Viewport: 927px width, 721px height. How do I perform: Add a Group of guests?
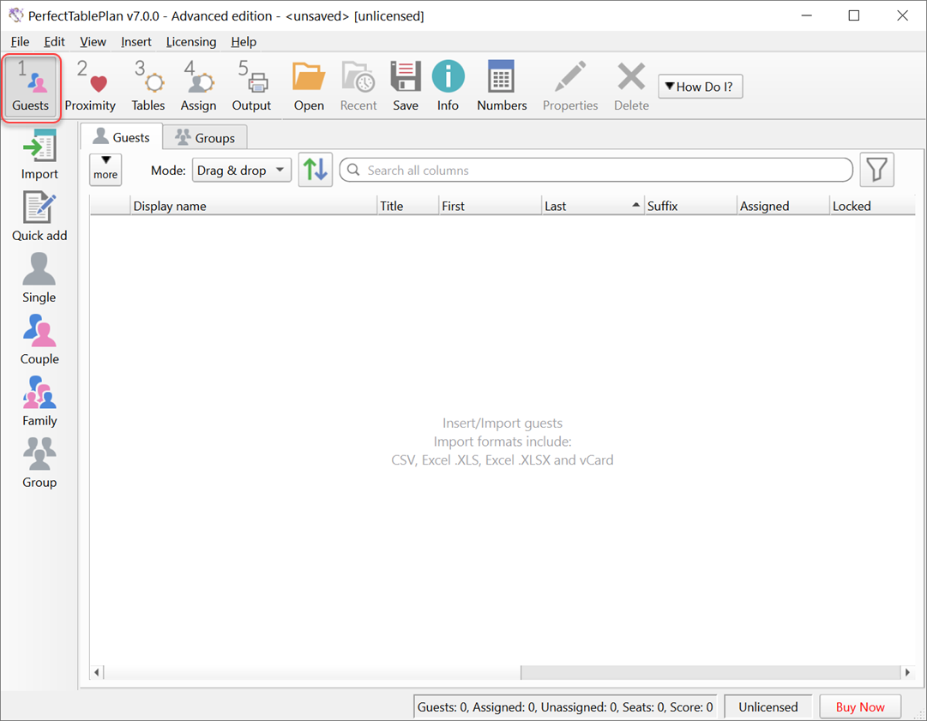[39, 461]
